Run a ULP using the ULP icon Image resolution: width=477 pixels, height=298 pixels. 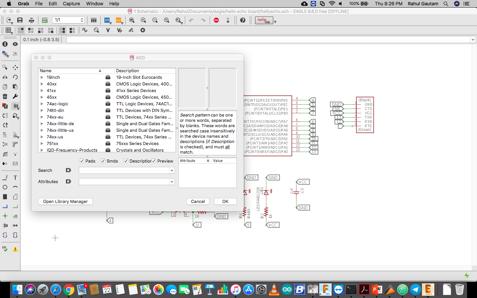click(x=119, y=20)
